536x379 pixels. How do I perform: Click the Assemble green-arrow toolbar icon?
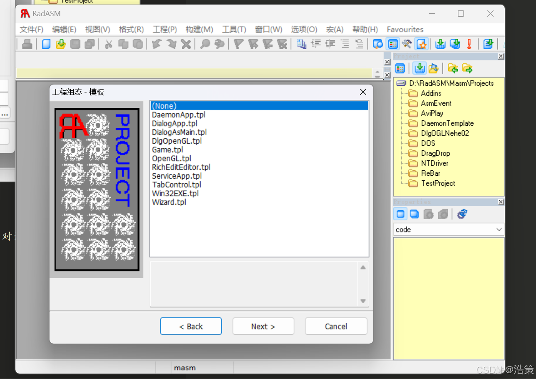click(x=440, y=44)
